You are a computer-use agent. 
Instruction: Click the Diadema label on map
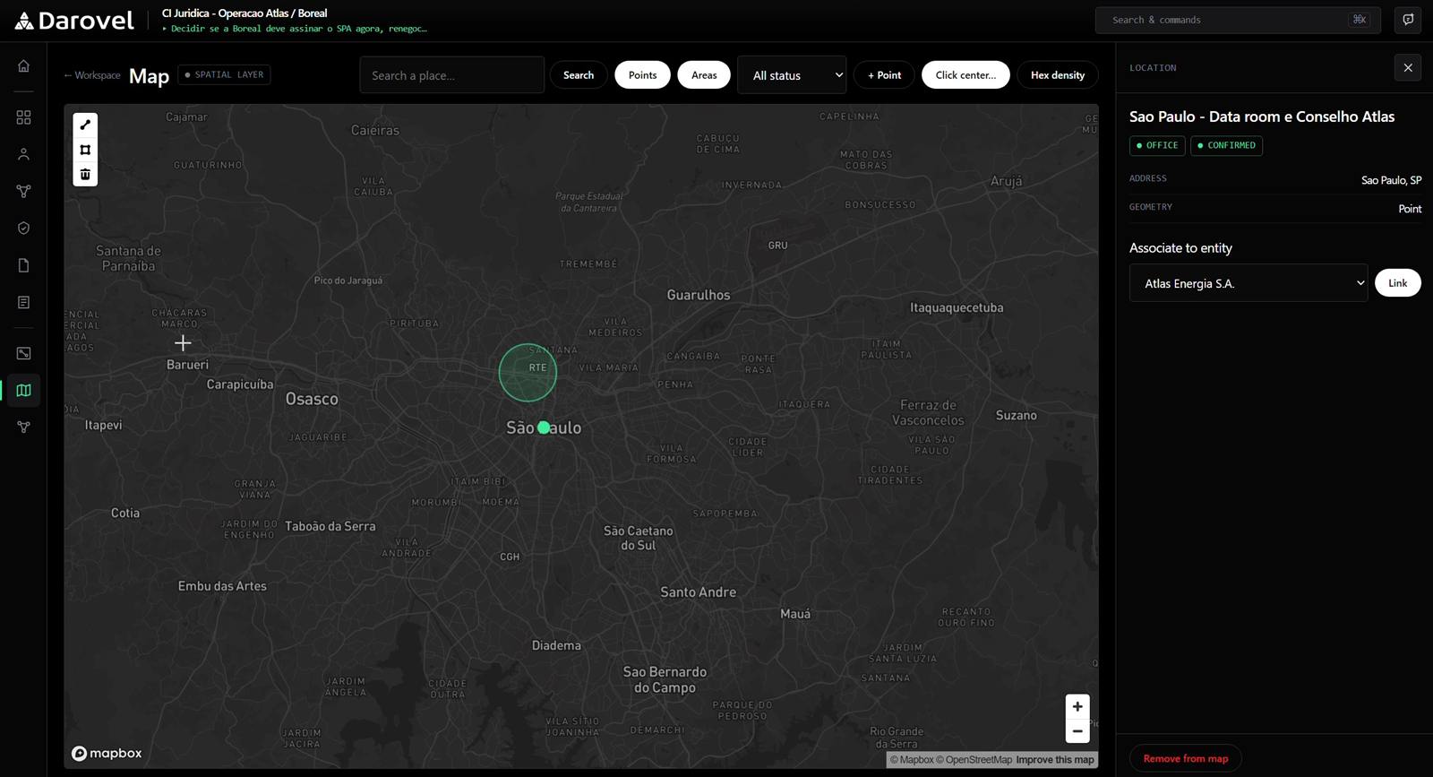556,645
